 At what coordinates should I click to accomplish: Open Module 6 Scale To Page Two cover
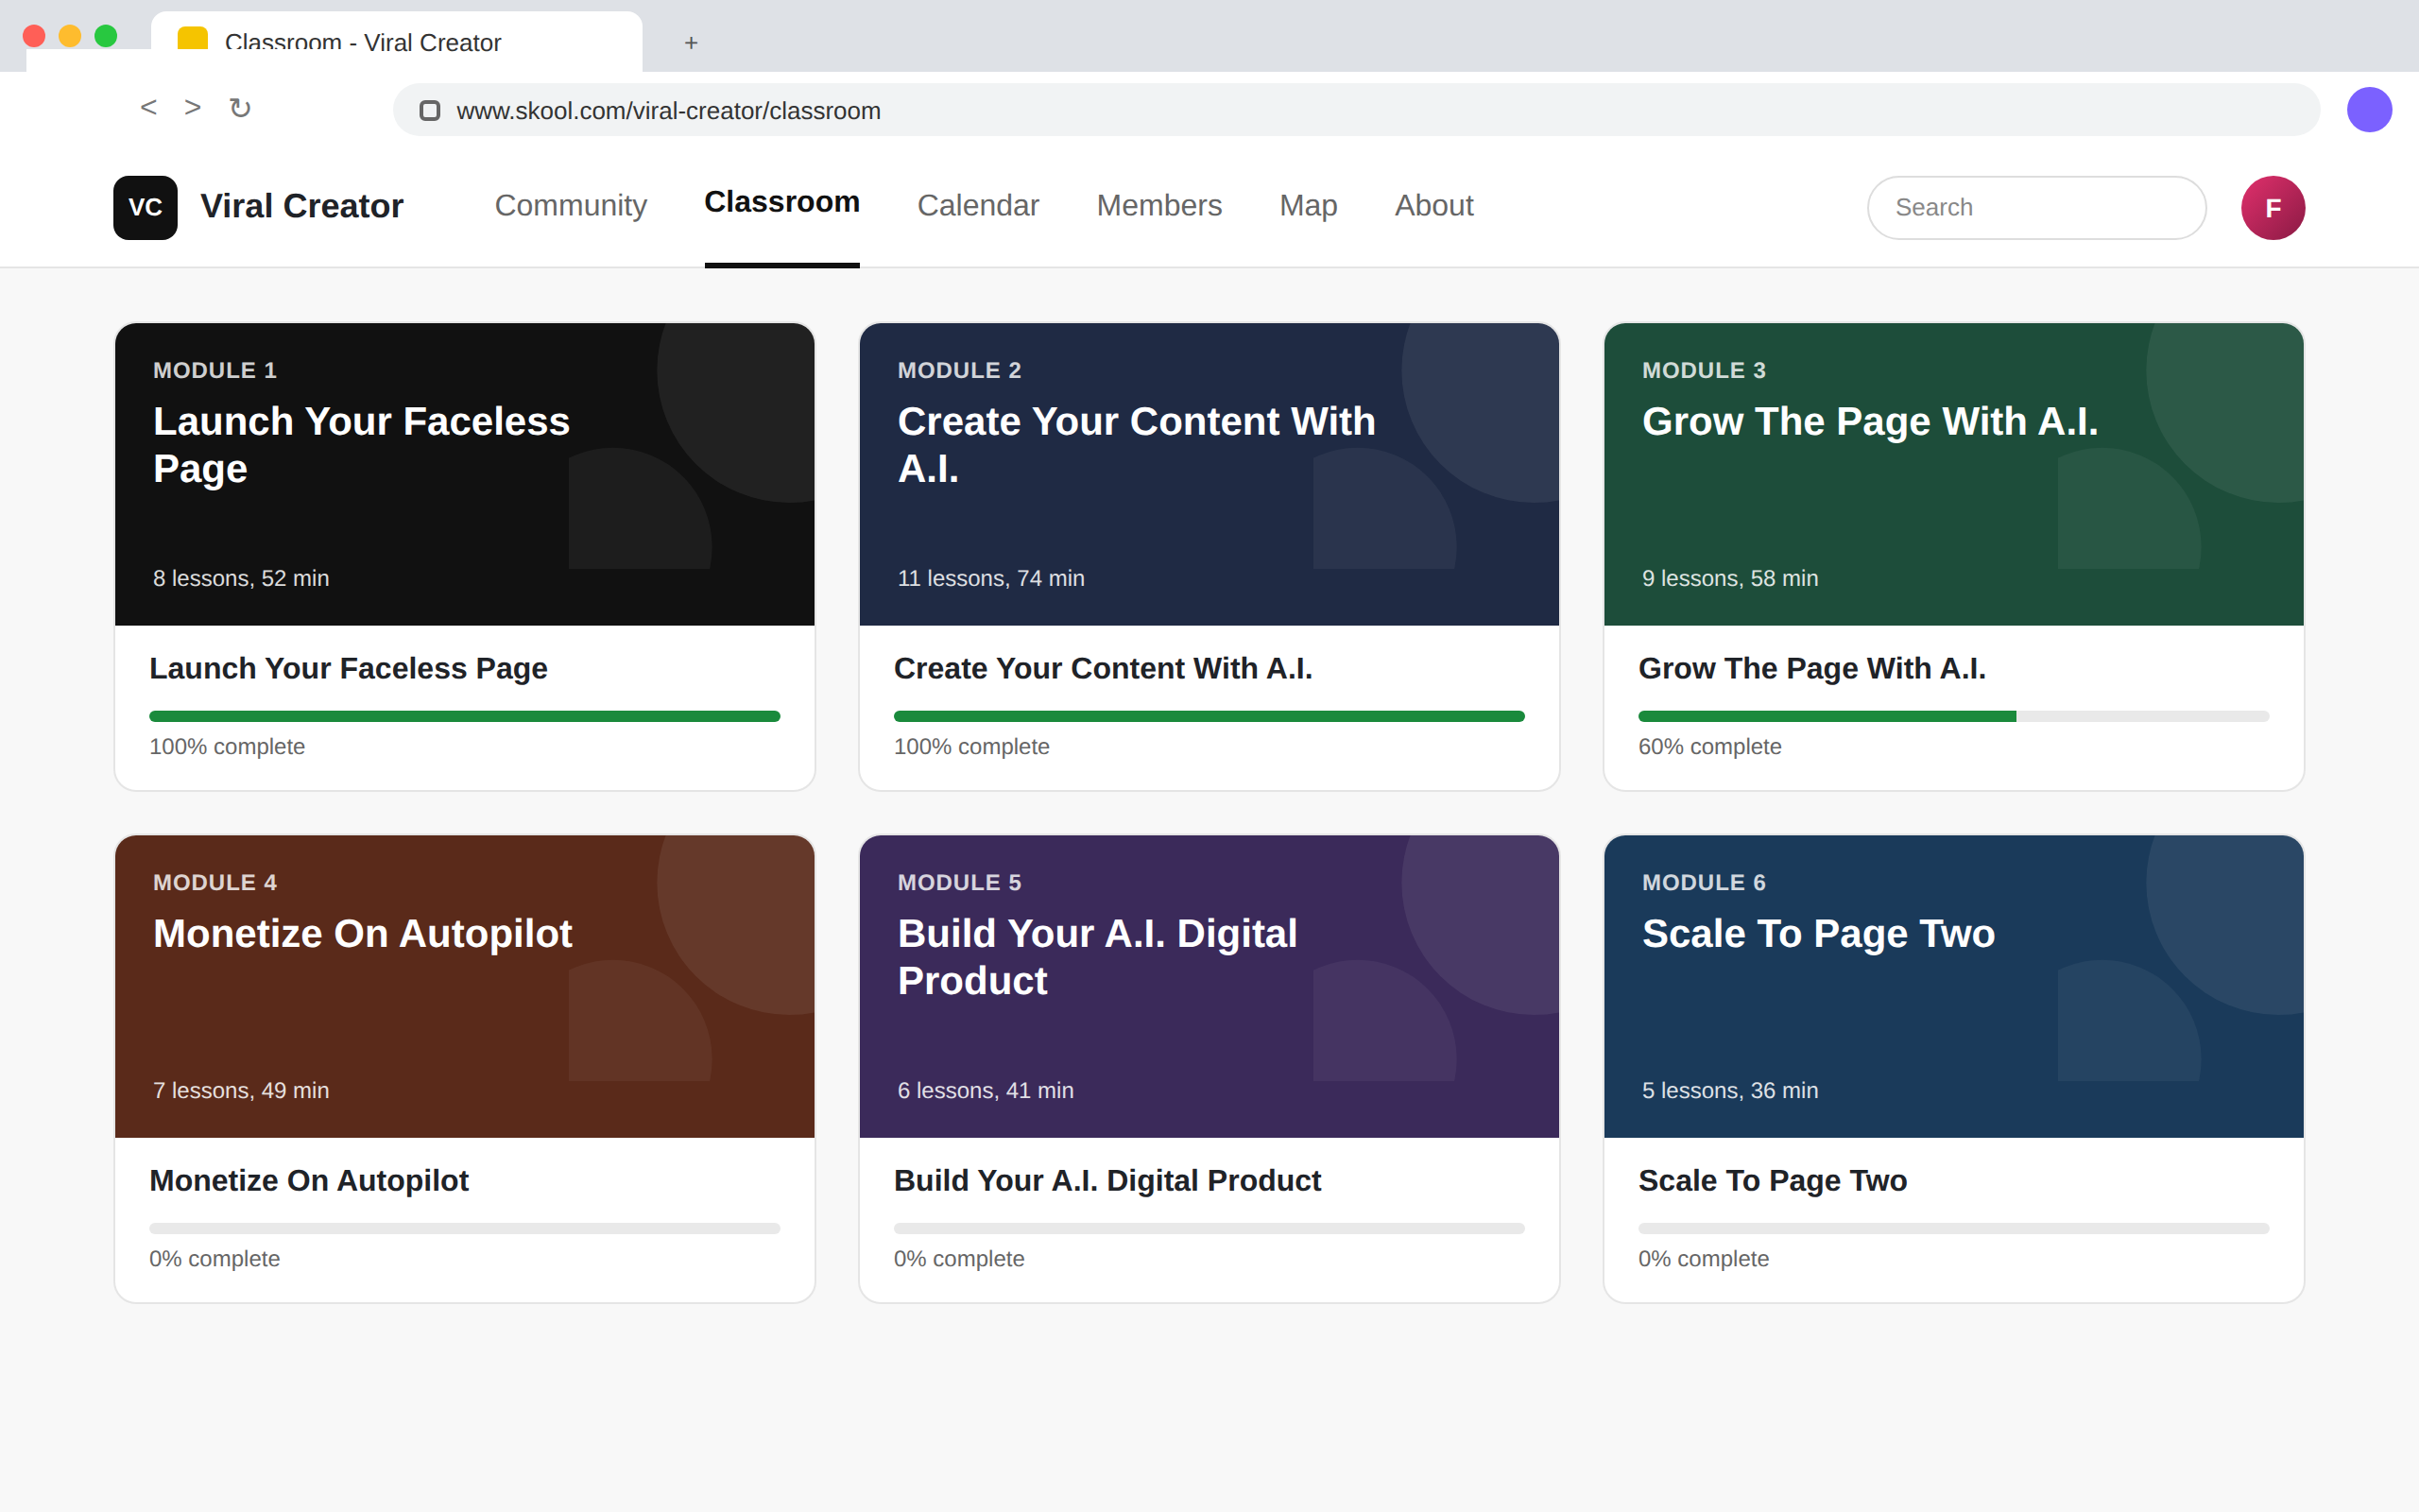pos(1953,986)
